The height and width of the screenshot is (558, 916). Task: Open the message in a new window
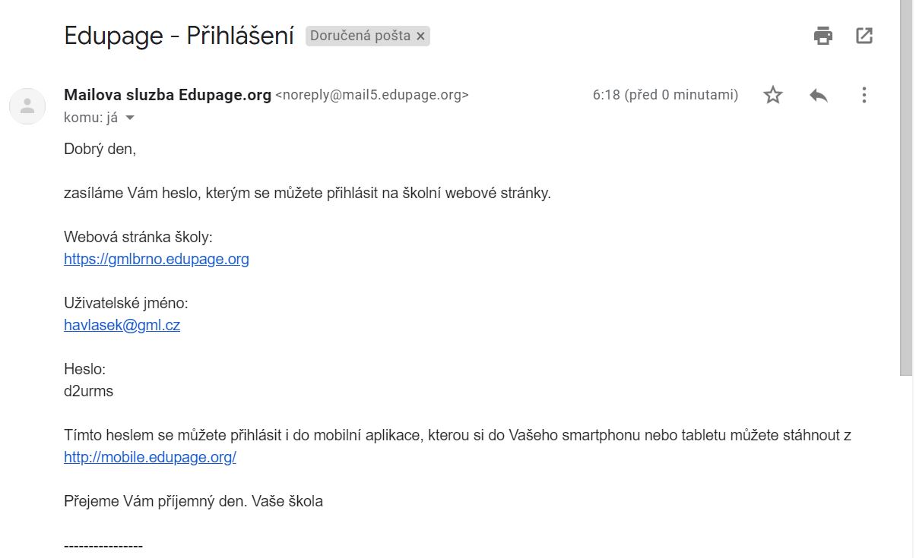[864, 36]
